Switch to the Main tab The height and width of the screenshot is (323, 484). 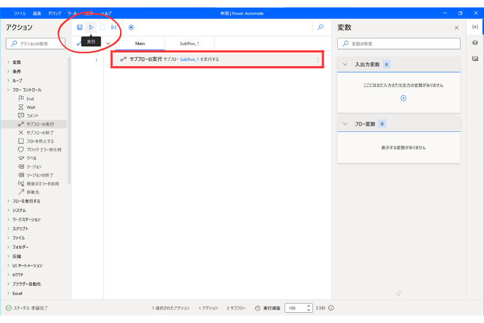(140, 44)
